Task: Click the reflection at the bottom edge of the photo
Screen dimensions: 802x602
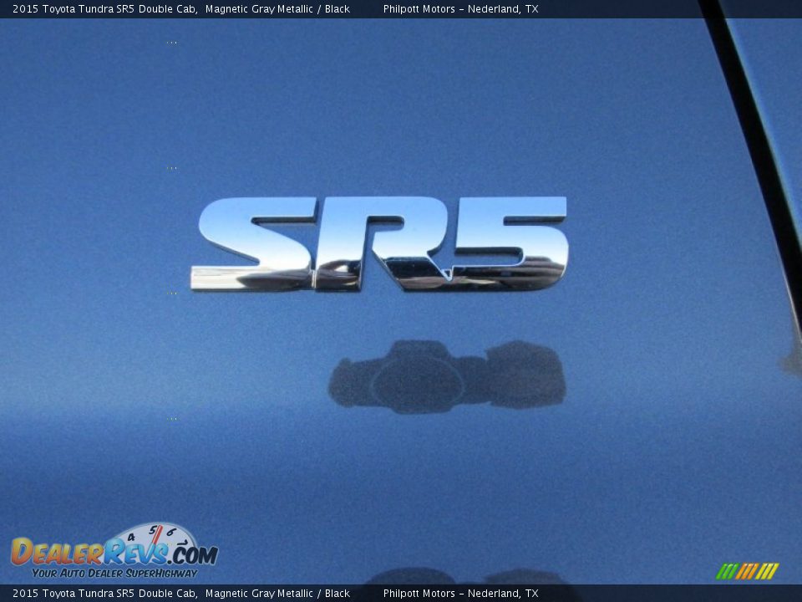Action: point(468,577)
